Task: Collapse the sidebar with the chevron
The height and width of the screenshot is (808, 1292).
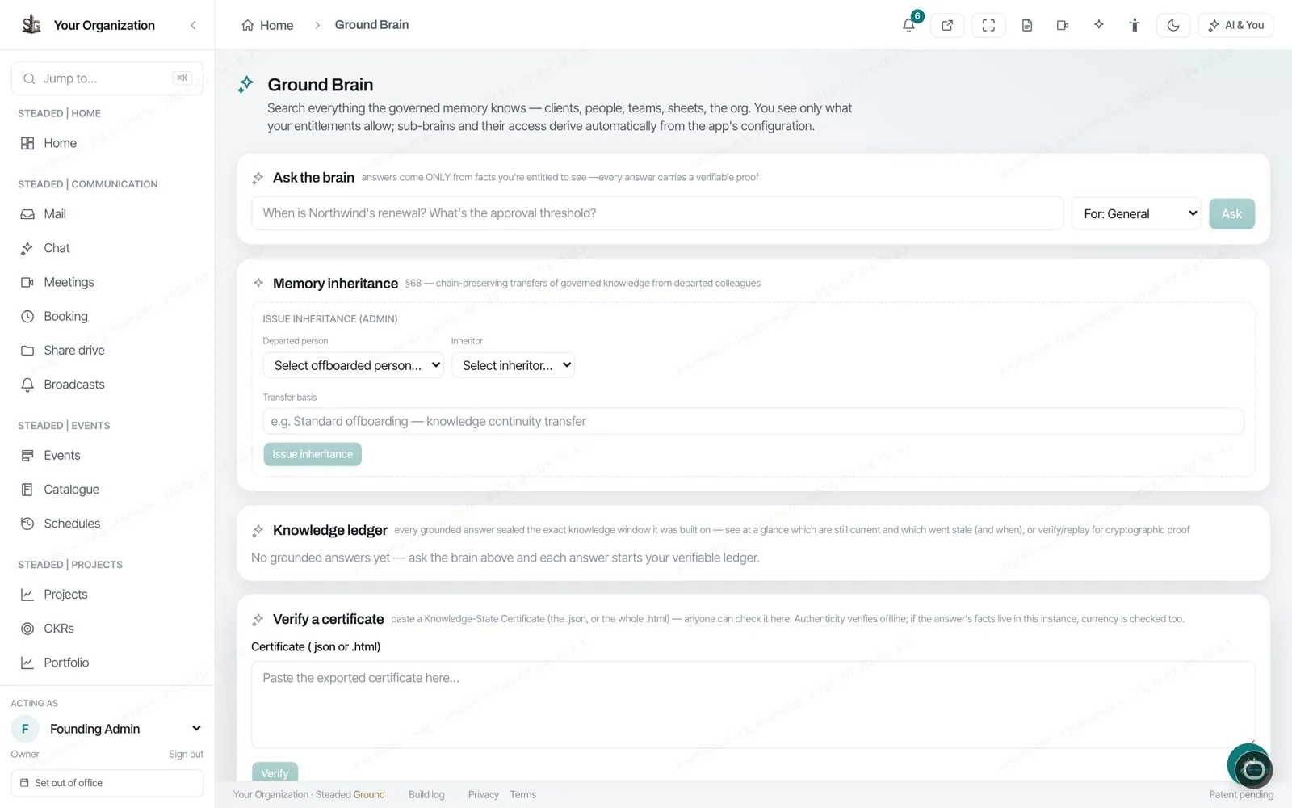Action: (193, 25)
